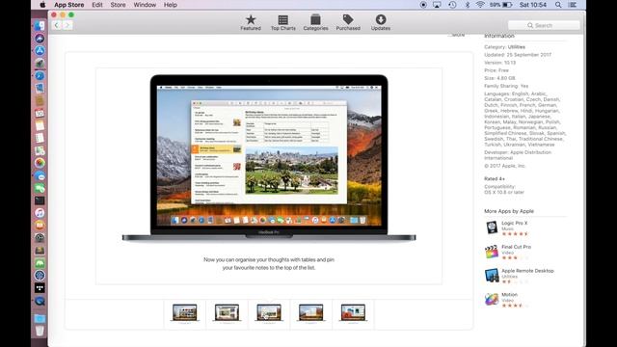Open the Final Cut Pro title link
Image resolution: width=617 pixels, height=347 pixels.
coord(517,247)
